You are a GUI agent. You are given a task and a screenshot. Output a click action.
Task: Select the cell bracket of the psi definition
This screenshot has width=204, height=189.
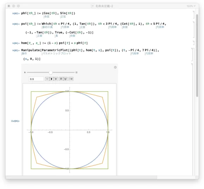point(194,30)
